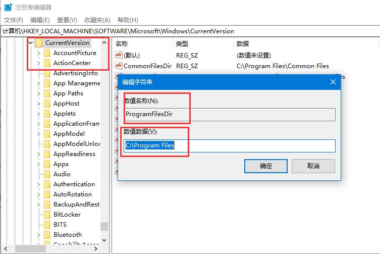
Task: Close the 编辑字符串 dialog
Action: pyautogui.click(x=333, y=82)
